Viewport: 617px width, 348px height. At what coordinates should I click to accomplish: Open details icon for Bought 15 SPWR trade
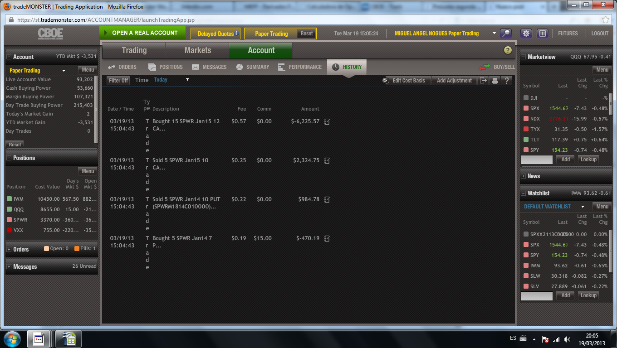click(x=327, y=121)
